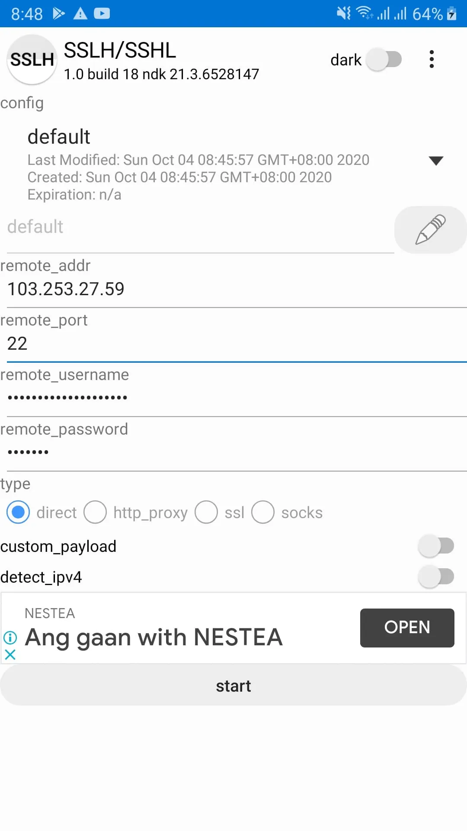Tap the ad info icon
The image size is (467, 831).
[10, 637]
